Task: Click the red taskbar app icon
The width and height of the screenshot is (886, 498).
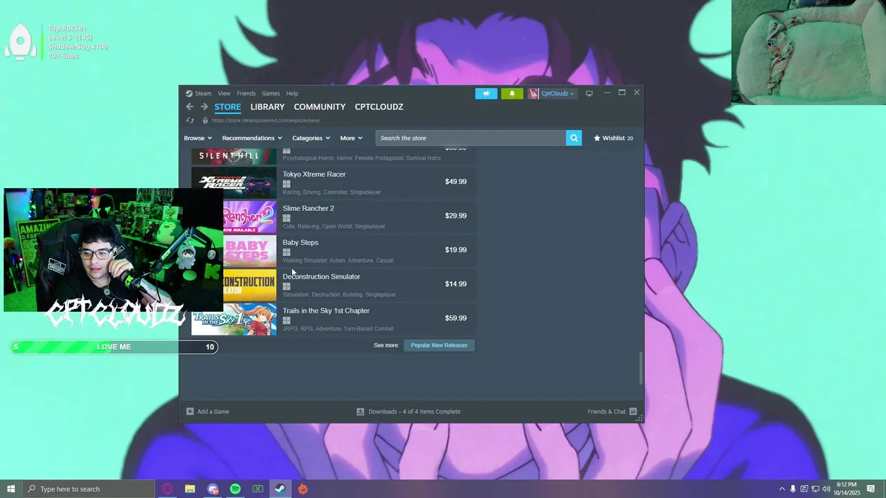Action: pyautogui.click(x=303, y=489)
